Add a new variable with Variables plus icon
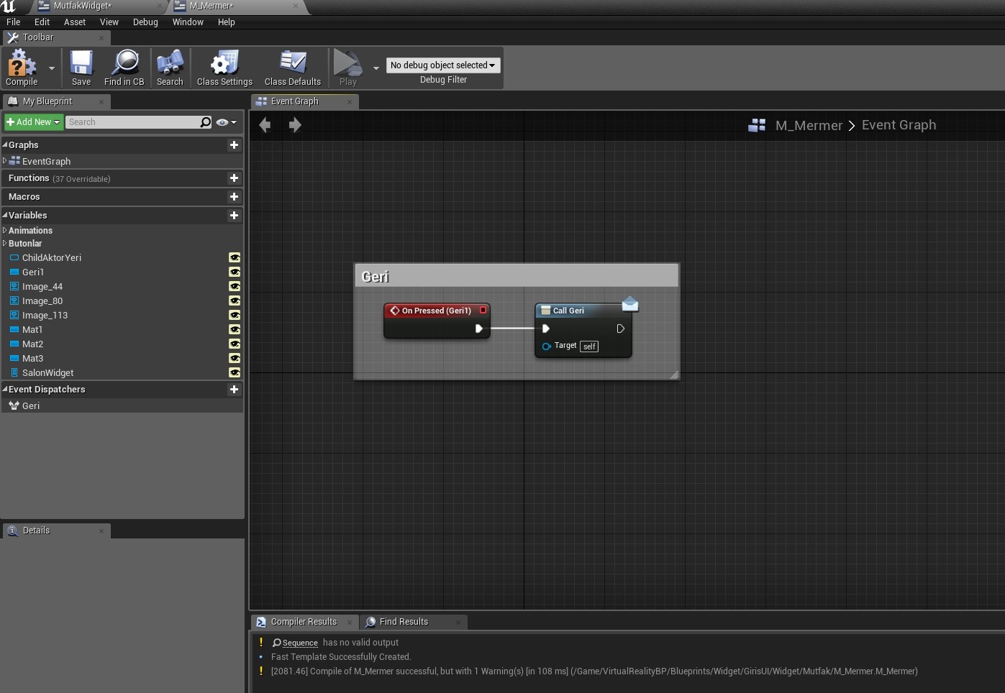 pyautogui.click(x=234, y=216)
